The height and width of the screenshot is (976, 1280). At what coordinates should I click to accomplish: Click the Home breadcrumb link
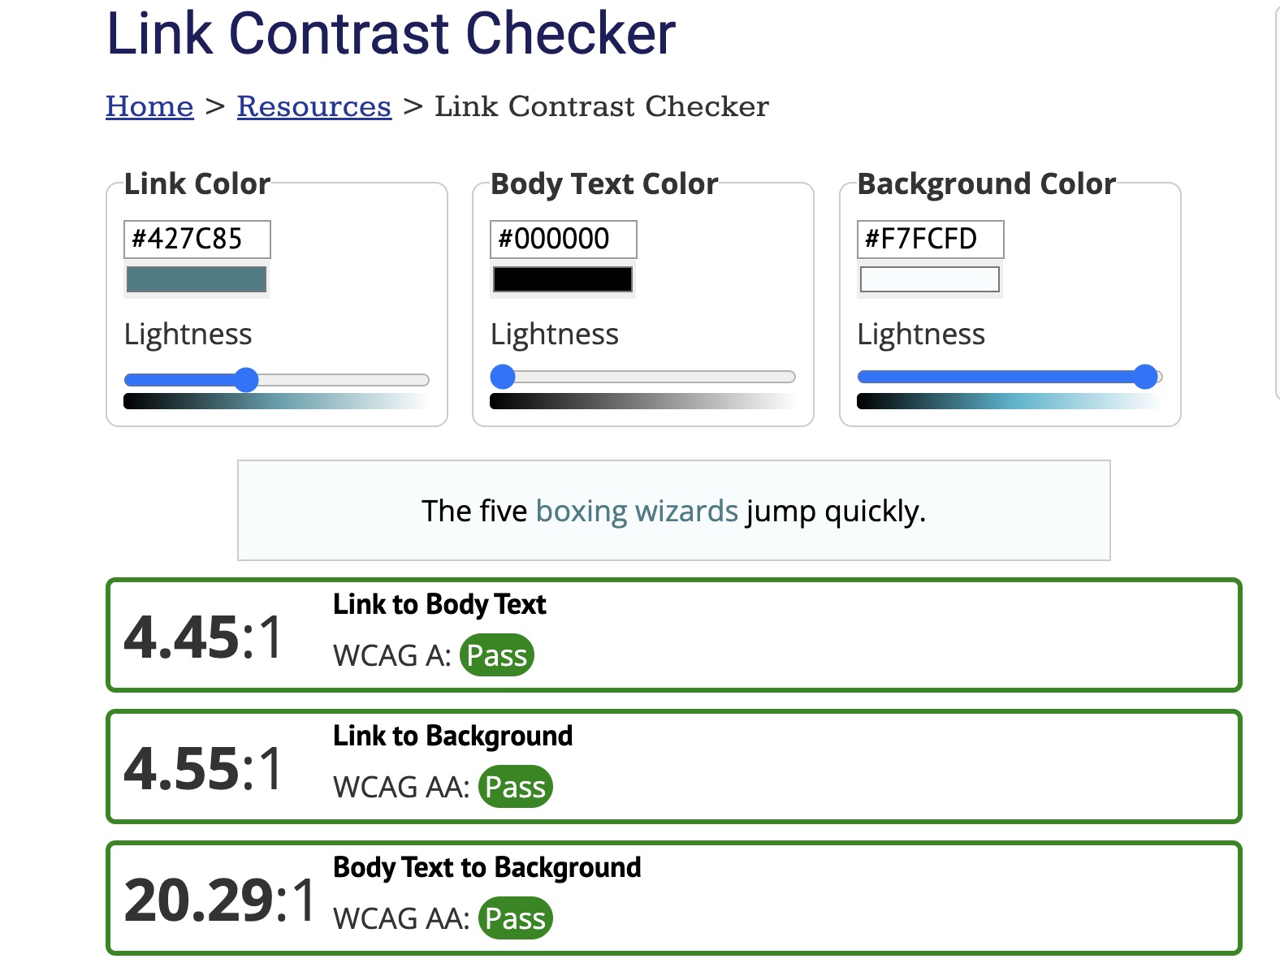[x=149, y=106]
